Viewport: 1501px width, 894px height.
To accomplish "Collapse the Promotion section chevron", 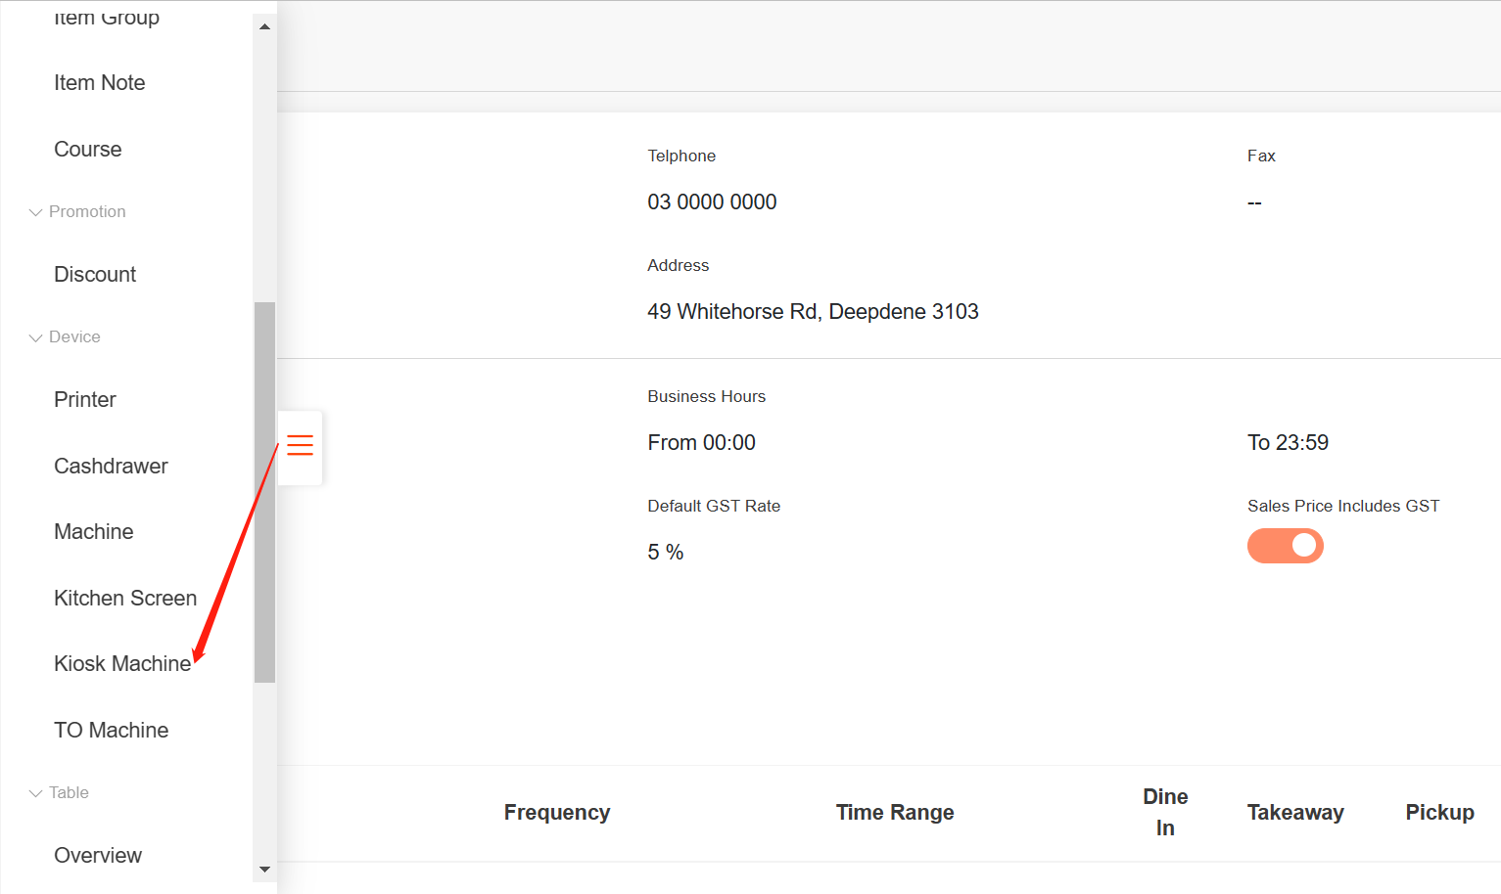I will pos(36,212).
